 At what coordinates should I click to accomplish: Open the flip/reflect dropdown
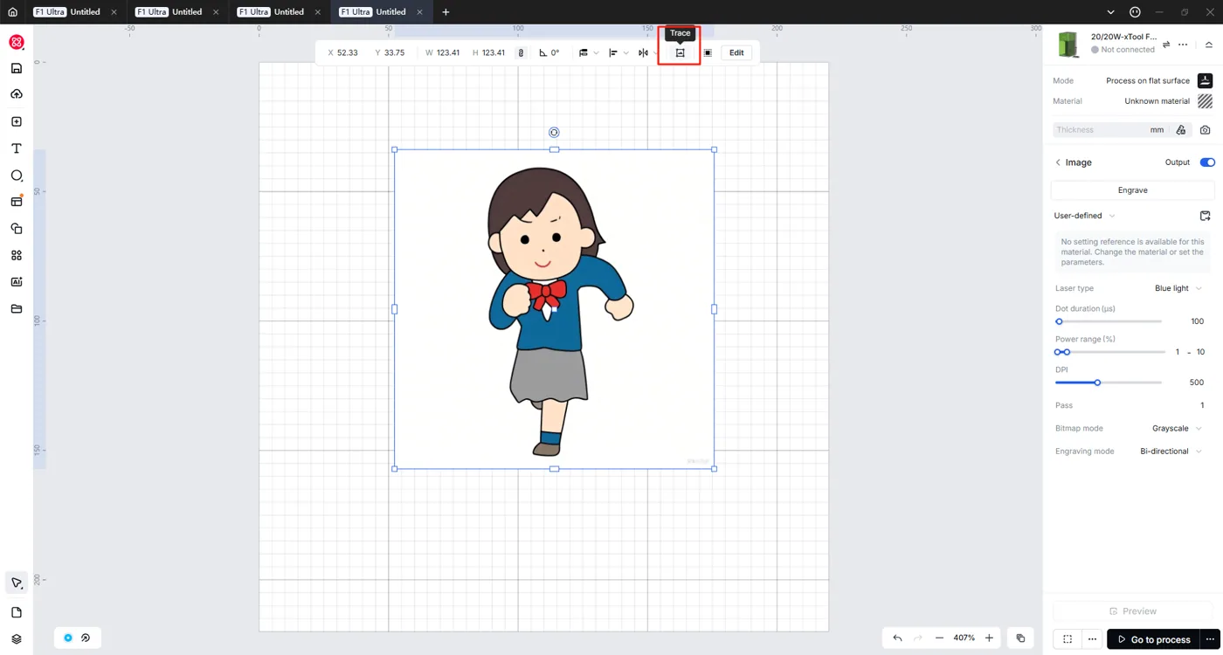647,53
